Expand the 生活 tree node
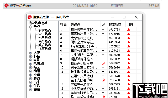The image size is (168, 98). pos(30,86)
